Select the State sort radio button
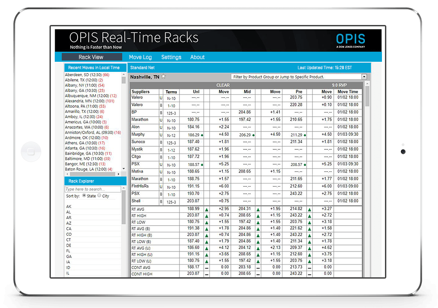This screenshot has width=438, height=308. pyautogui.click(x=83, y=195)
